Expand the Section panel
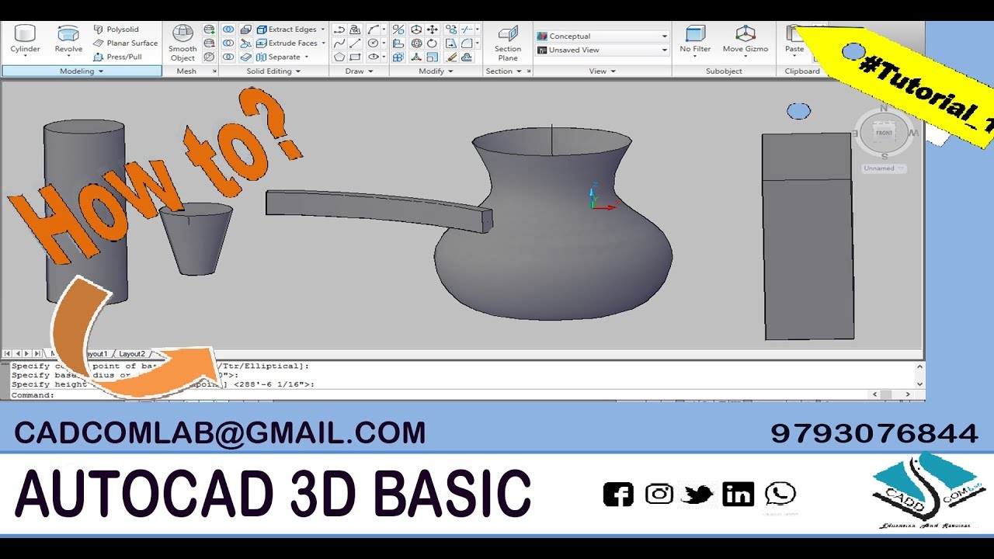 [519, 71]
